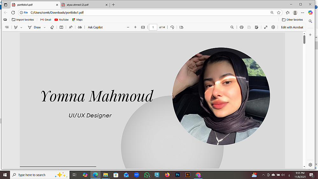318x179 pixels.
Task: Open the Gmail bookmark
Action: (x=45, y=20)
